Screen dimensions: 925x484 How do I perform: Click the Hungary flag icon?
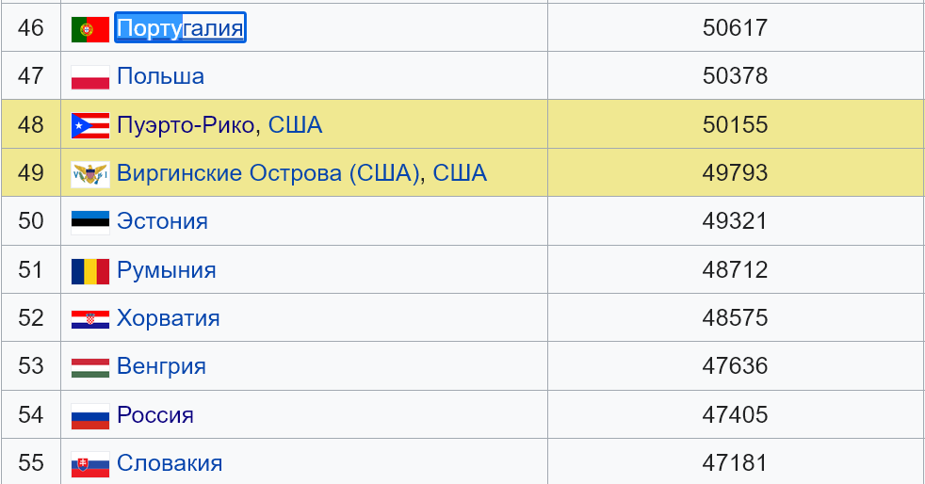[90, 367]
